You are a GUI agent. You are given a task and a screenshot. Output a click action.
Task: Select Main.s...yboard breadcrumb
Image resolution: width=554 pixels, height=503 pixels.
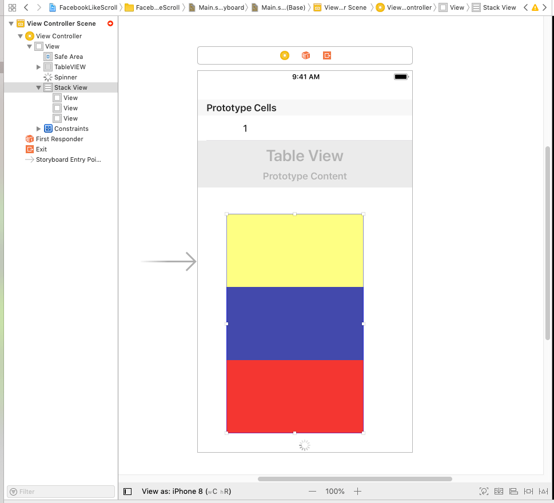[217, 7]
